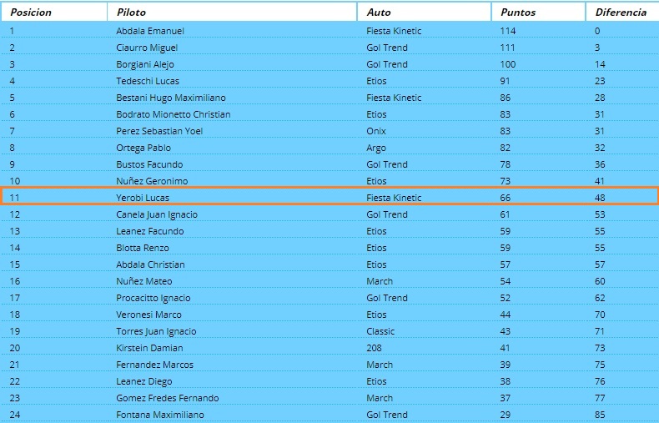Click Bestani Hugo Maximiliano's name
659x423 pixels.
(171, 98)
